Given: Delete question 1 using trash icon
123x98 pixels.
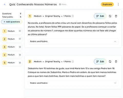Looking at the screenshot, I should tap(116, 16).
